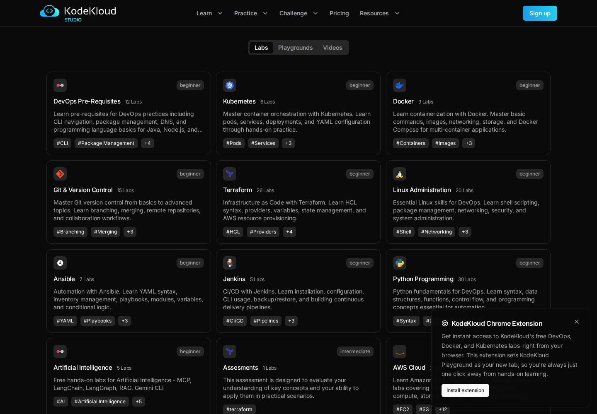The width and height of the screenshot is (597, 414).
Task: Click the #CLI tag
Action: click(62, 143)
